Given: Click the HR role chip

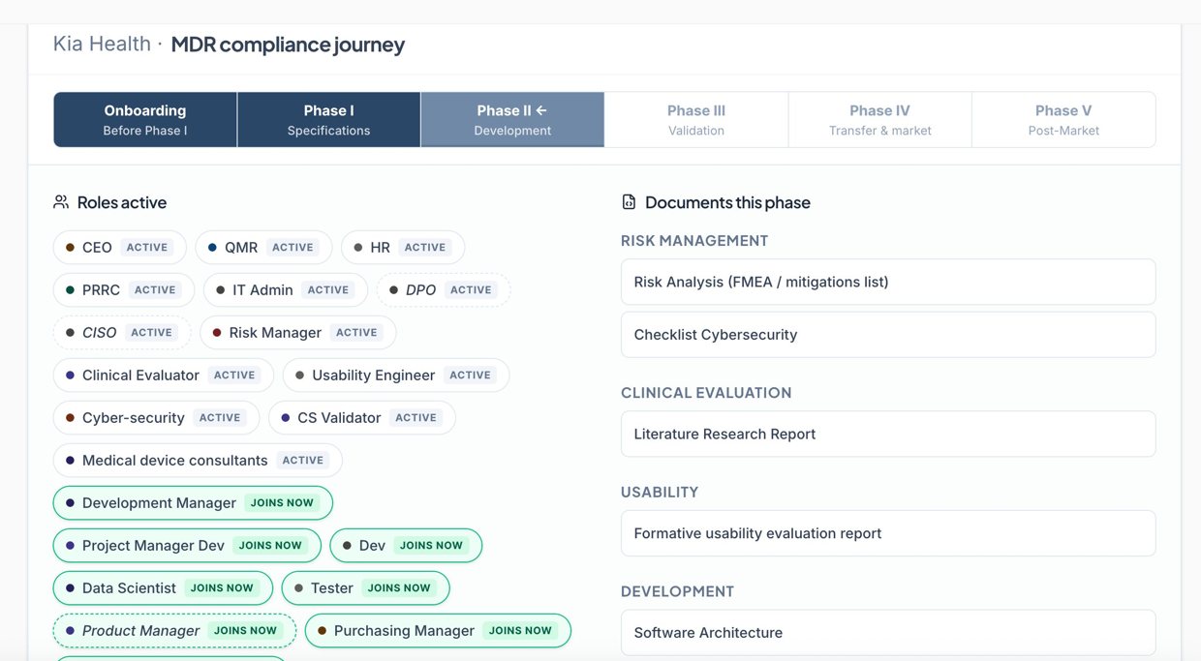Looking at the screenshot, I should 403,247.
